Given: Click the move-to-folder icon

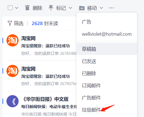Looking at the screenshot, I should (x=82, y=8).
